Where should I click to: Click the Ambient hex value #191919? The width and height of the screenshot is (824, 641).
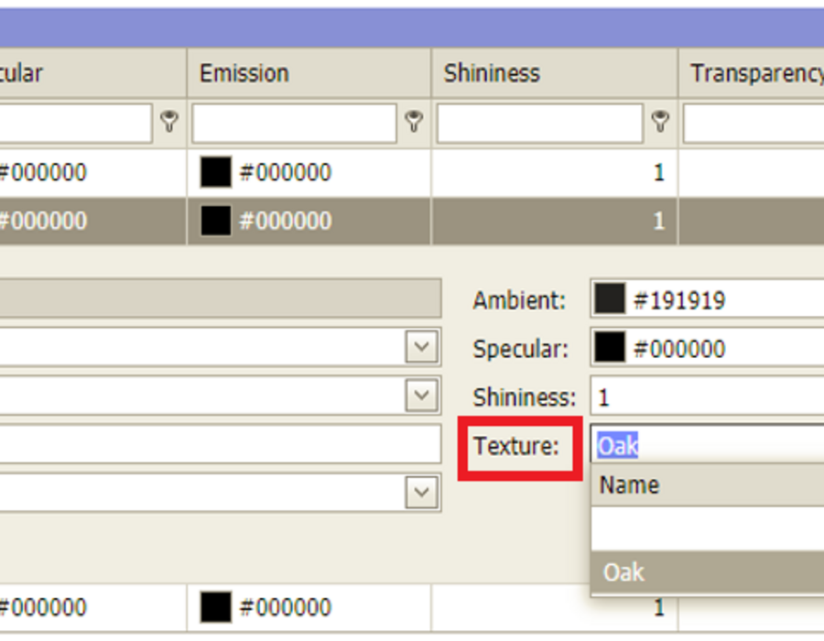pos(679,300)
